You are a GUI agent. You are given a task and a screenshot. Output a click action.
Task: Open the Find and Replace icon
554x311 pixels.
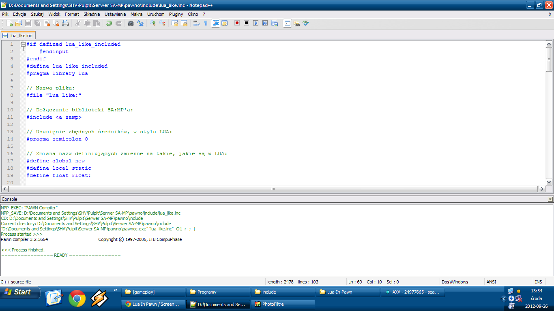click(x=140, y=23)
